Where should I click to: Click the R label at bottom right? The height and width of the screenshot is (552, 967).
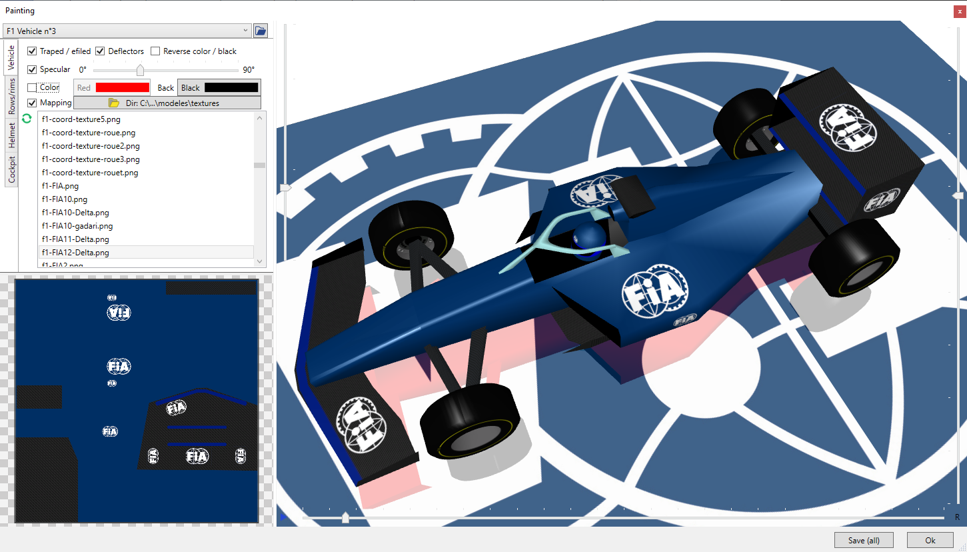point(958,517)
